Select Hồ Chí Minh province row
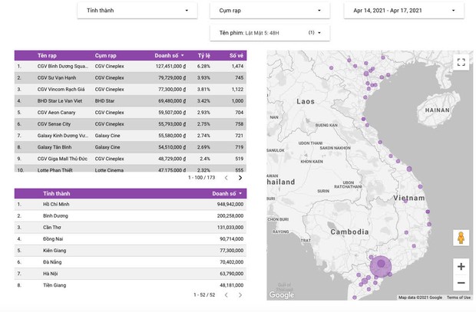This screenshot has width=476, height=312. pos(131,205)
